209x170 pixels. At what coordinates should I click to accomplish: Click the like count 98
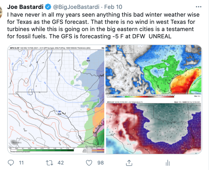[101, 163]
